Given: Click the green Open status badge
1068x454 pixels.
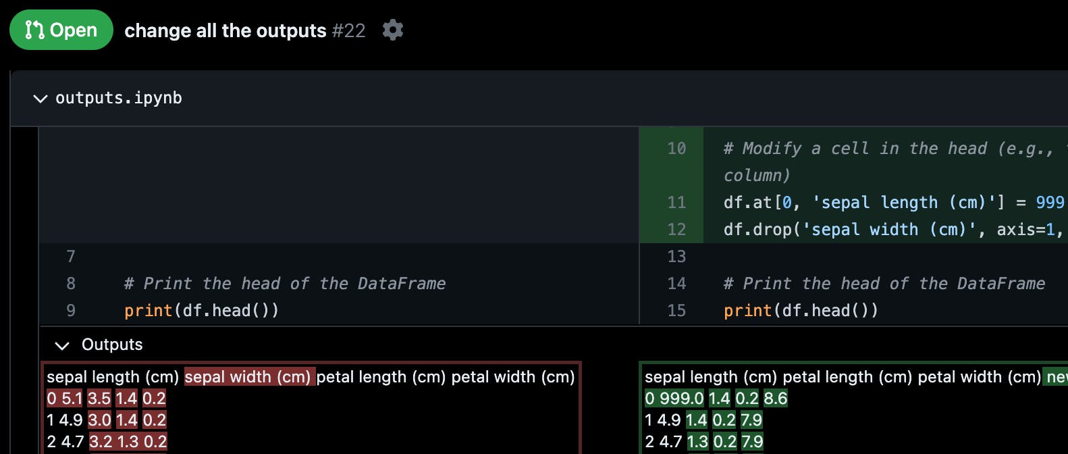Looking at the screenshot, I should point(61,30).
